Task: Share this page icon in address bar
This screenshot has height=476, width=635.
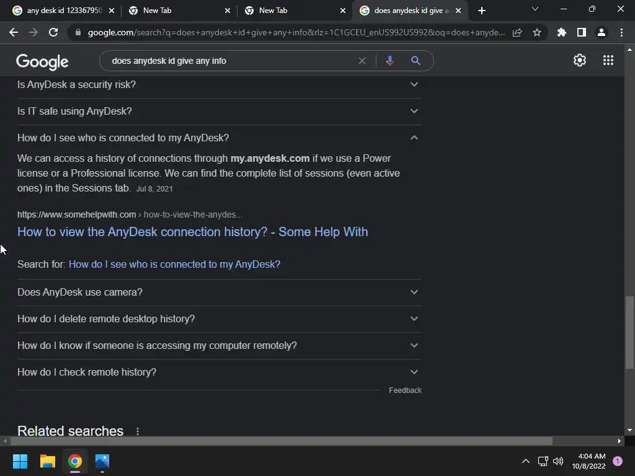Action: pos(517,32)
